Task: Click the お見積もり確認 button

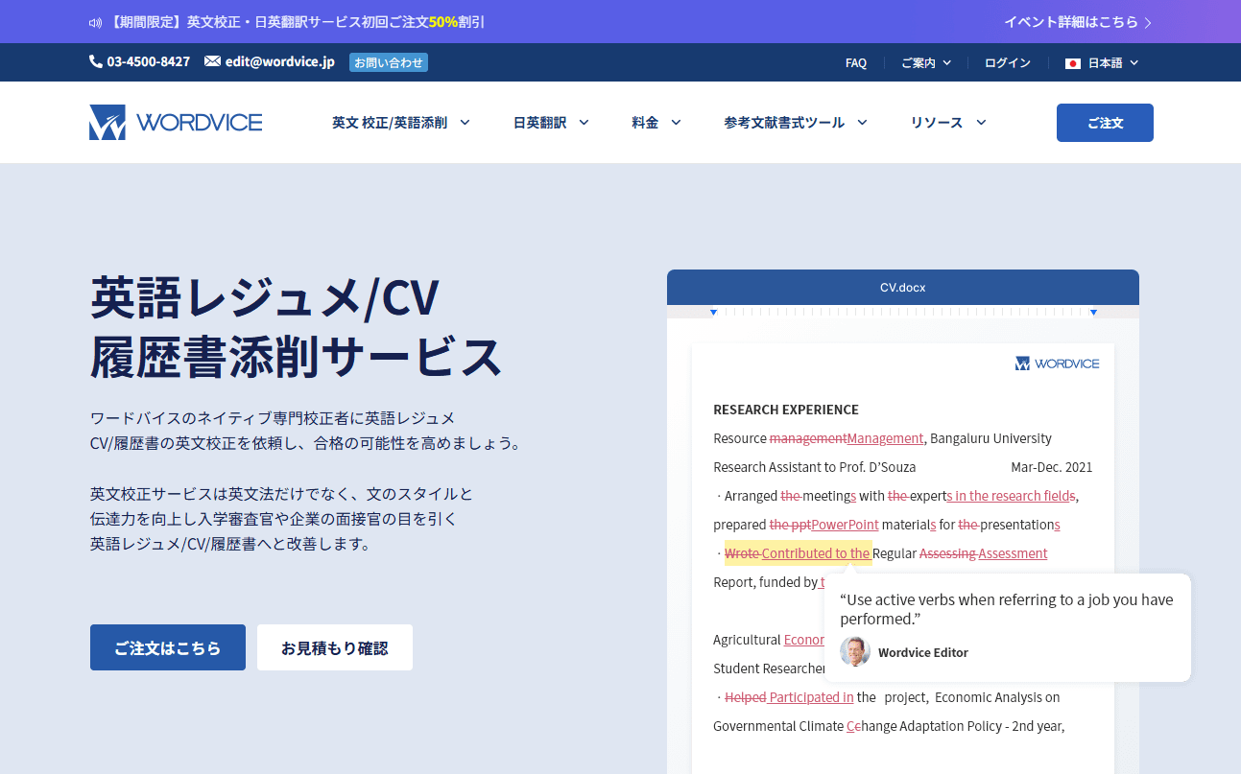Action: click(334, 646)
